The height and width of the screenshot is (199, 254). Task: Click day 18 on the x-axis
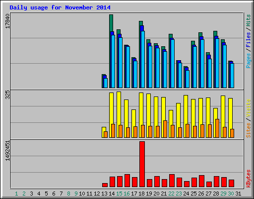point(141,194)
